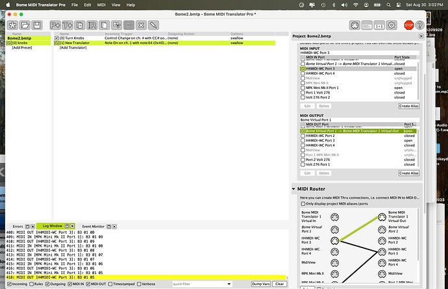Click the Duplicate toolbar icon
The height and width of the screenshot is (289, 448).
pyautogui.click(x=80, y=25)
